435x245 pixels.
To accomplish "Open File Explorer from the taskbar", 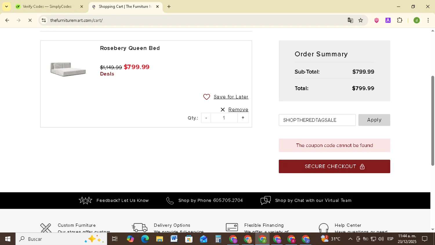I will 159,239.
